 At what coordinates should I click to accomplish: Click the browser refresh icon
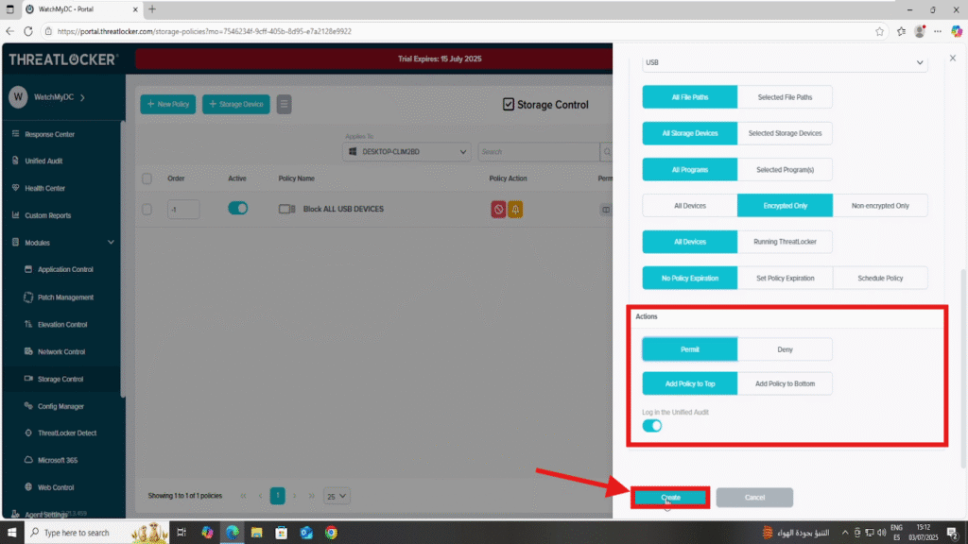pos(28,31)
